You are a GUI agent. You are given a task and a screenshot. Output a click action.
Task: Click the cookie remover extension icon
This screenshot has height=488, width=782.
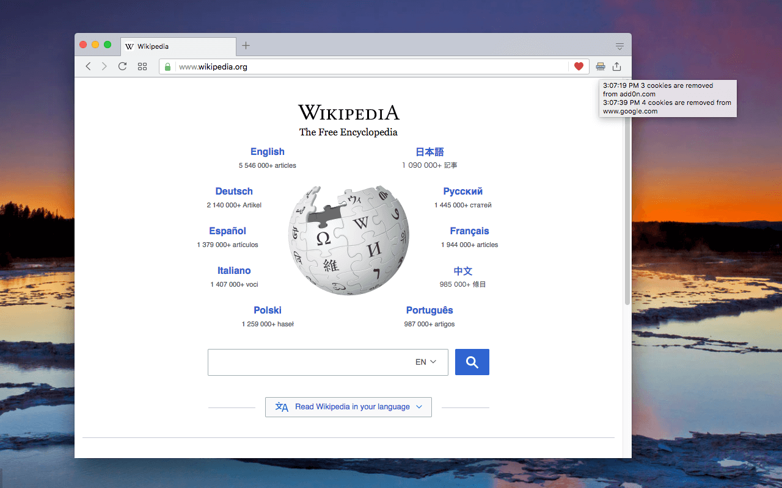(x=601, y=66)
